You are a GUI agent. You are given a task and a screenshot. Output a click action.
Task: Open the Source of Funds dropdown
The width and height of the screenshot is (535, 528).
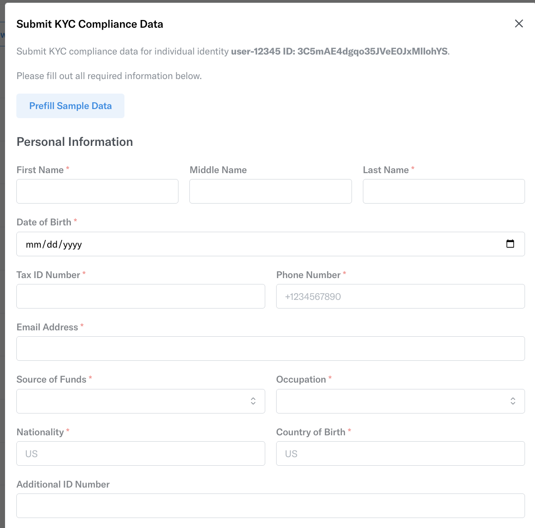click(141, 401)
